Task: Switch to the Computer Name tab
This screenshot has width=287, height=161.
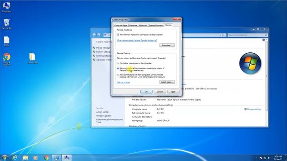Action: [121, 25]
